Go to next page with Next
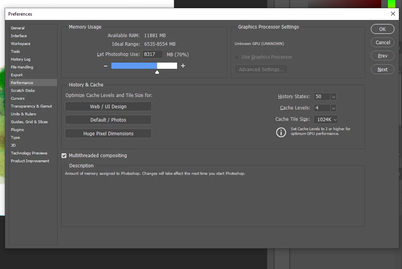The width and height of the screenshot is (402, 269). click(382, 69)
